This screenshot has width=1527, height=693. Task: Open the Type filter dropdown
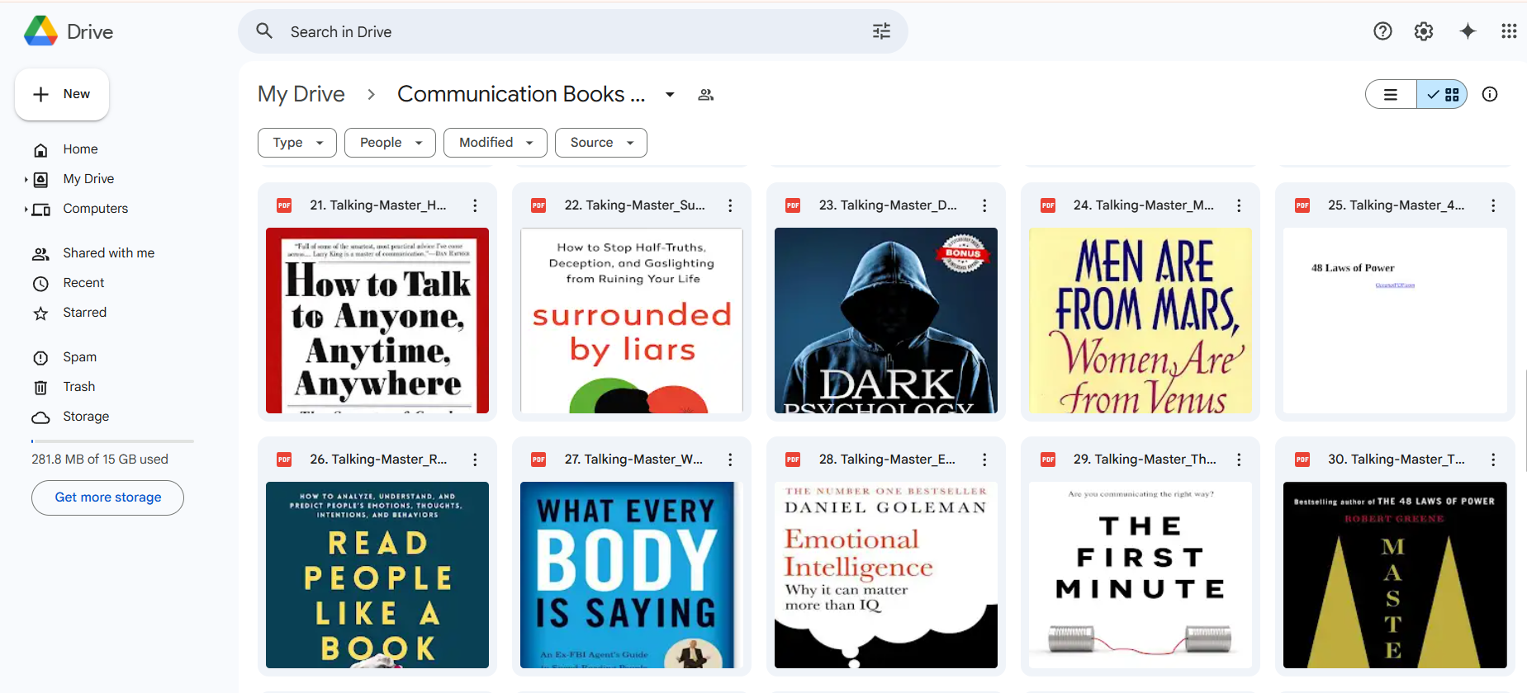point(297,143)
